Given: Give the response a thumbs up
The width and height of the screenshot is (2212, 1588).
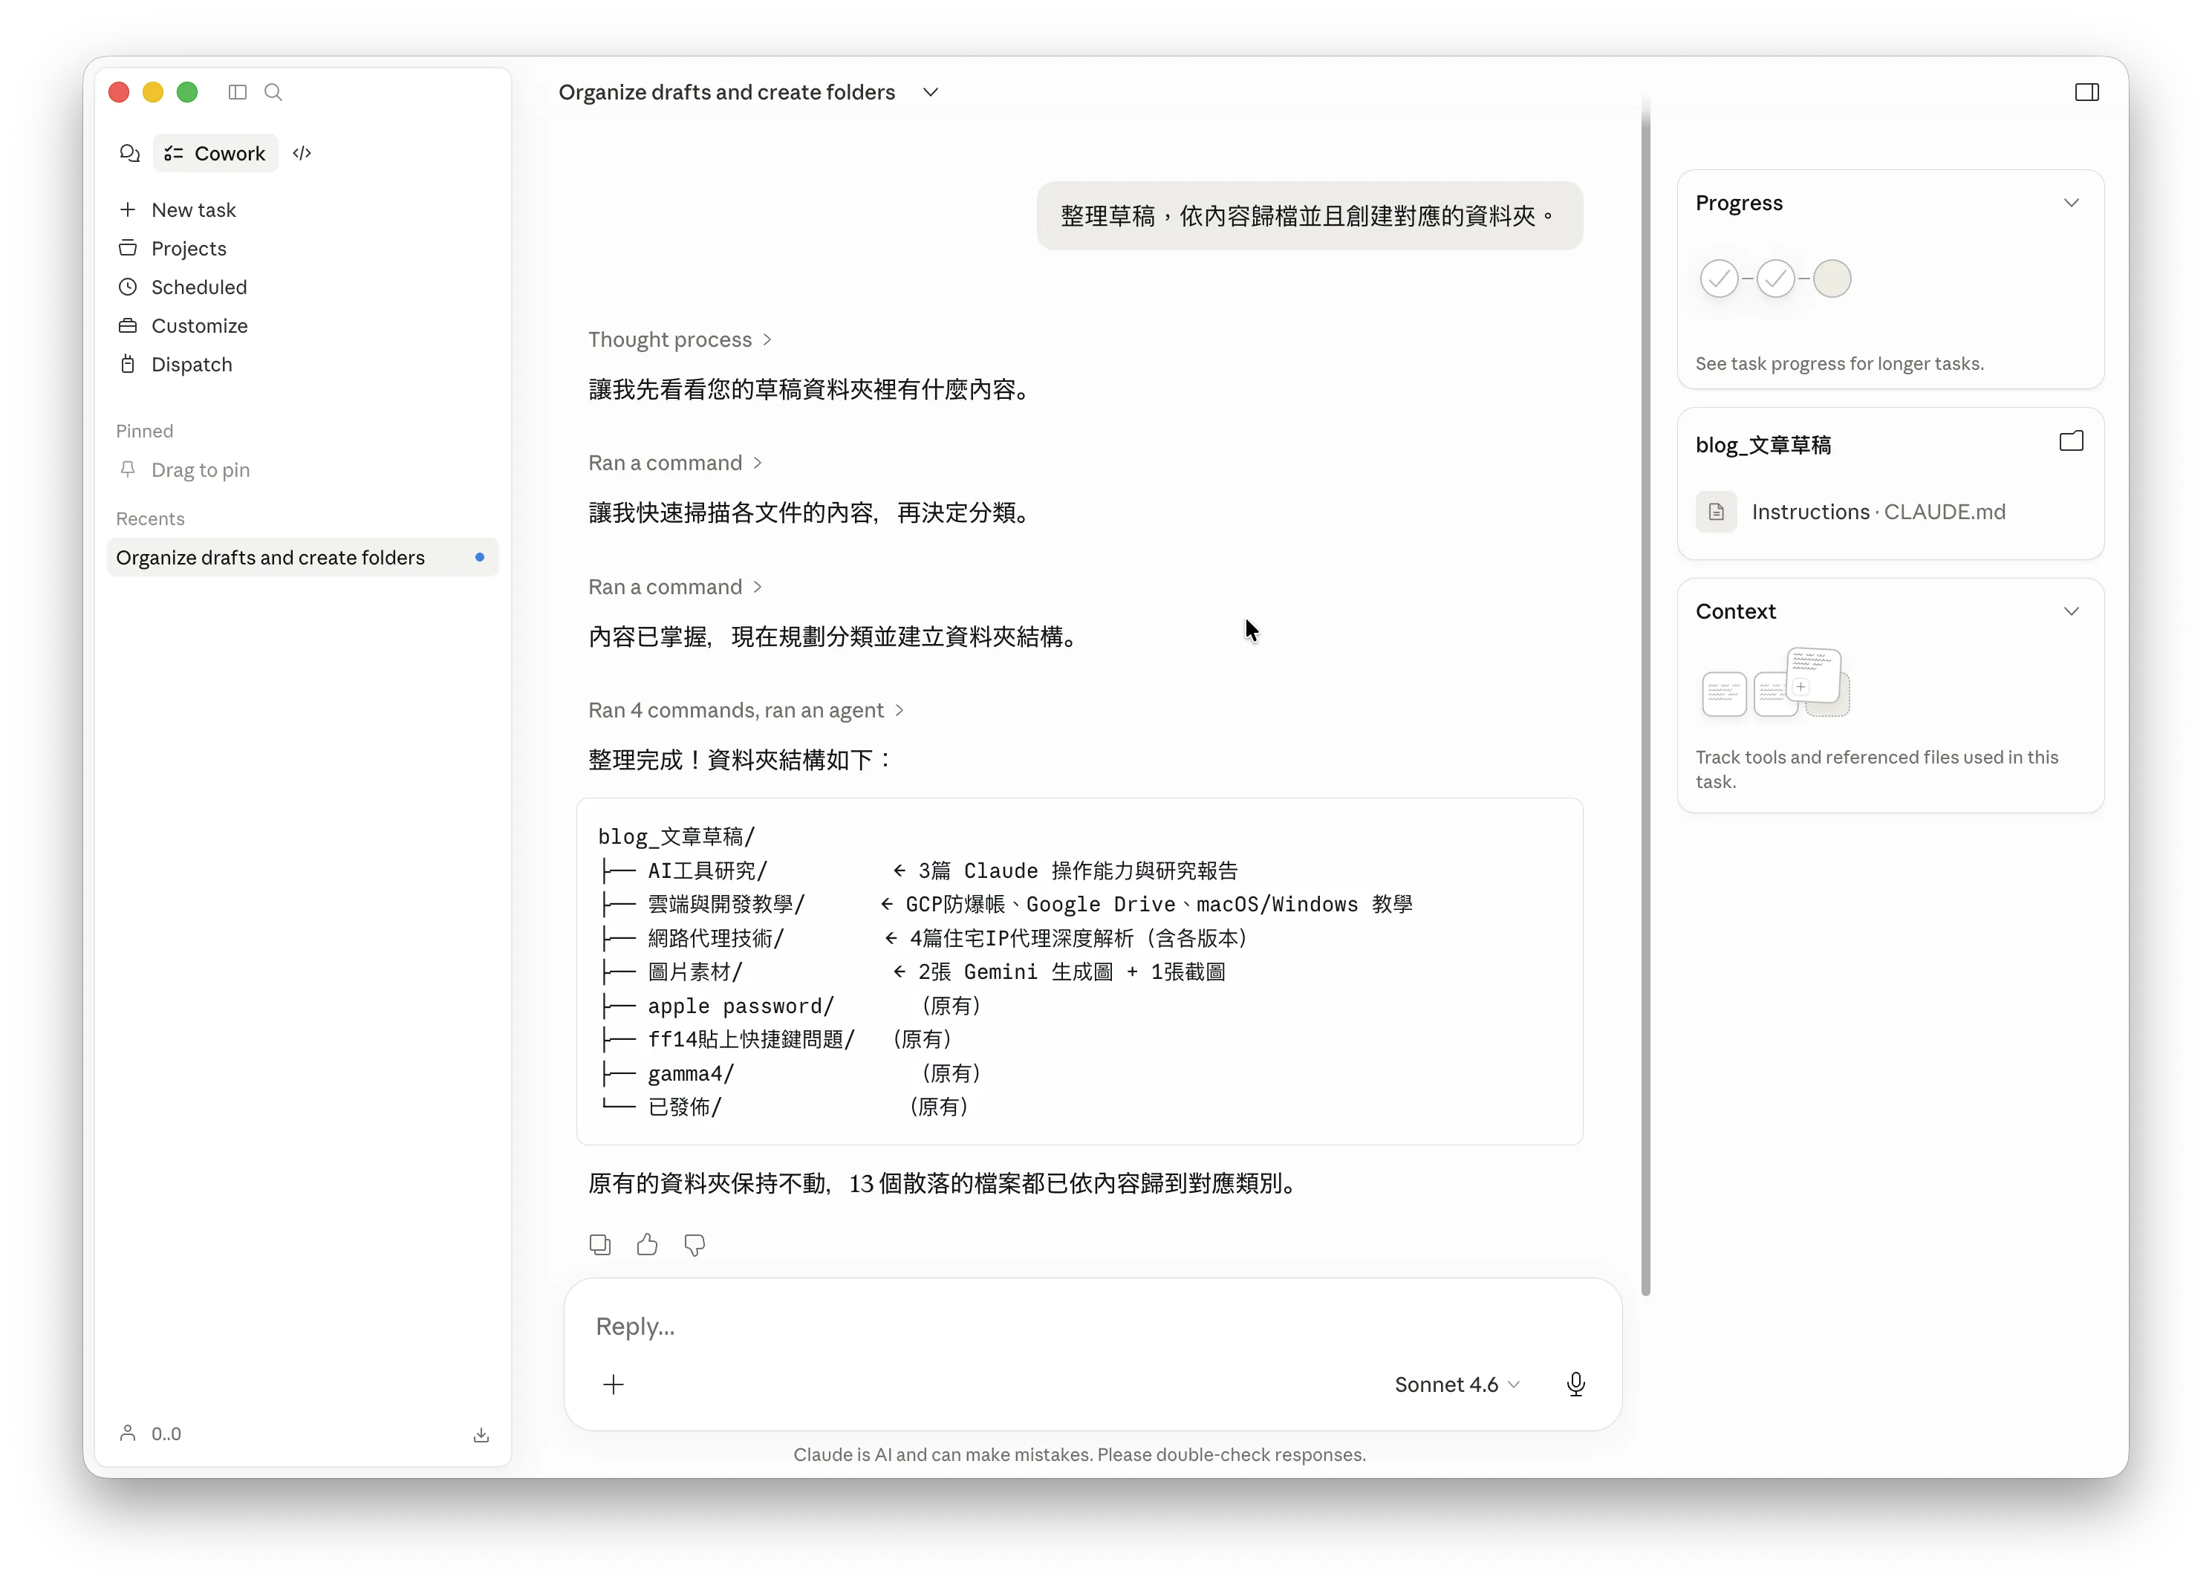Looking at the screenshot, I should [647, 1243].
